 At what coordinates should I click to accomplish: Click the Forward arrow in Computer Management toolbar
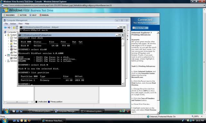point(9,28)
